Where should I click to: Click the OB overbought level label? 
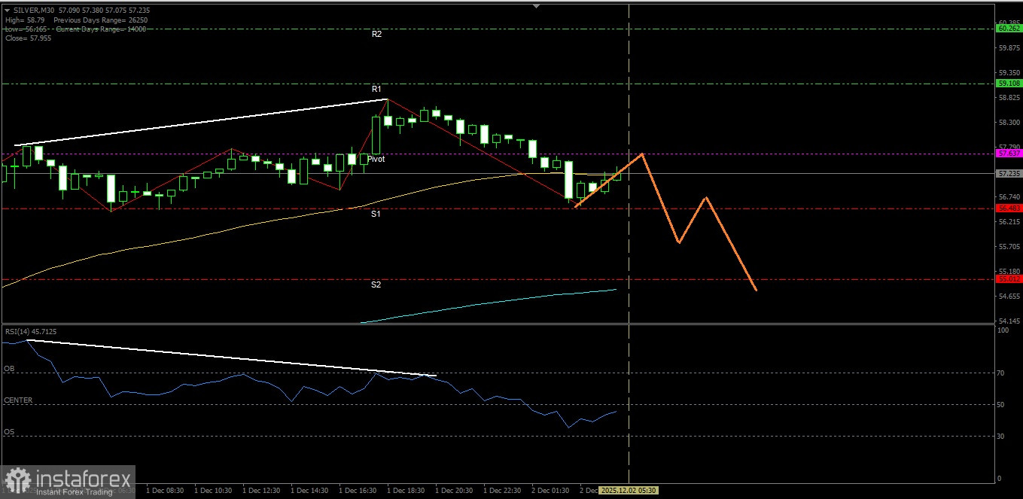click(x=9, y=369)
